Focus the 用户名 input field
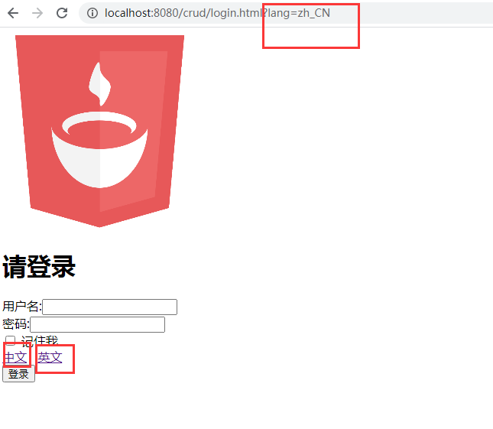This screenshot has height=429, width=493. coord(110,307)
